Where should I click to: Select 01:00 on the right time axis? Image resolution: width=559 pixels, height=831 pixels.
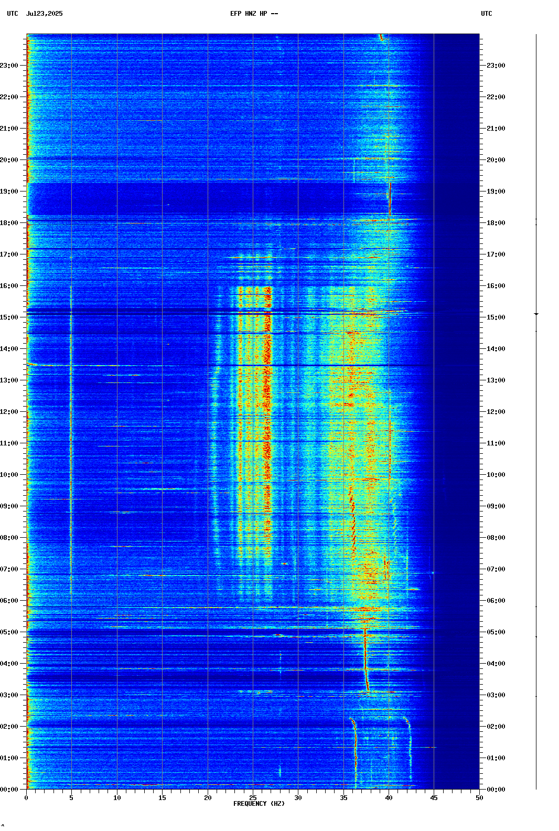click(496, 758)
